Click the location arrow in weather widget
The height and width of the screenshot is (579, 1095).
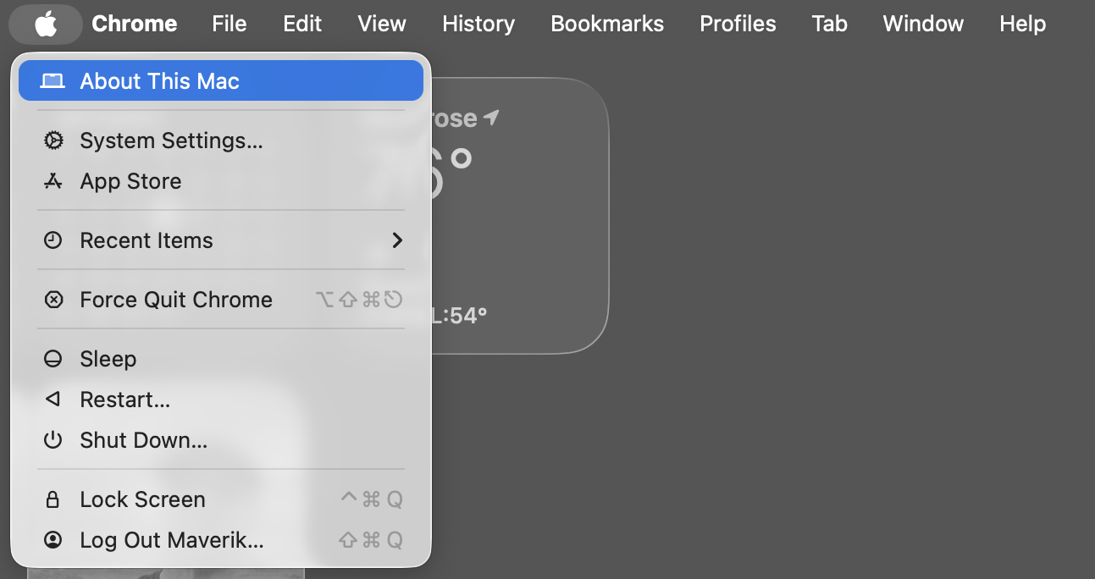[x=491, y=118]
